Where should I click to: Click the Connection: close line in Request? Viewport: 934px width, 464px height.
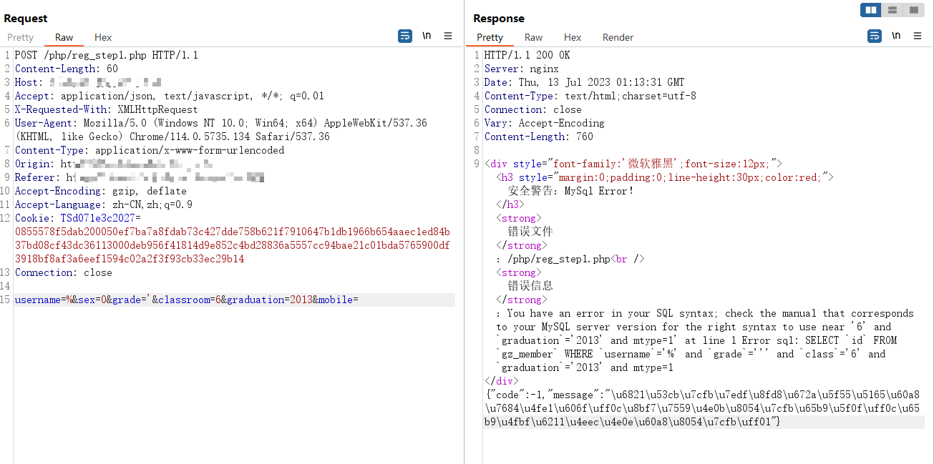pyautogui.click(x=64, y=272)
